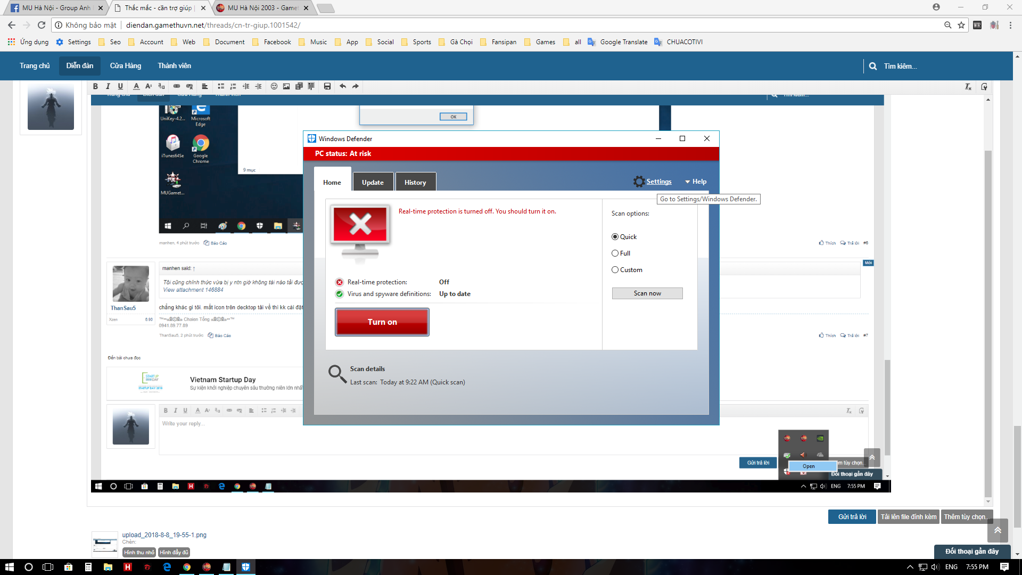The image size is (1022, 575).
Task: Insert a link with the chain icon
Action: (177, 86)
